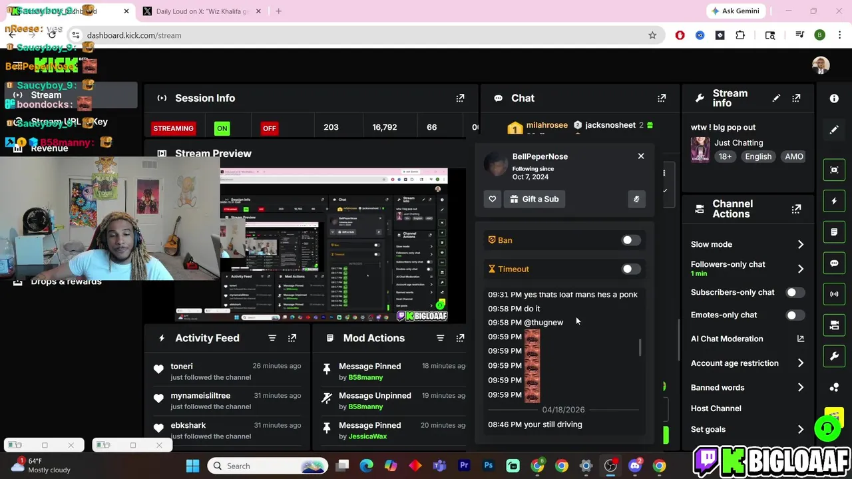
Task: Open the stream preview icon in right sidebar
Action: click(x=834, y=170)
